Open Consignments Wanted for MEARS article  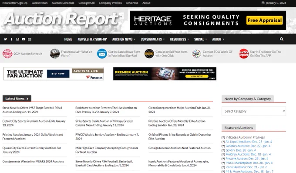33,161
